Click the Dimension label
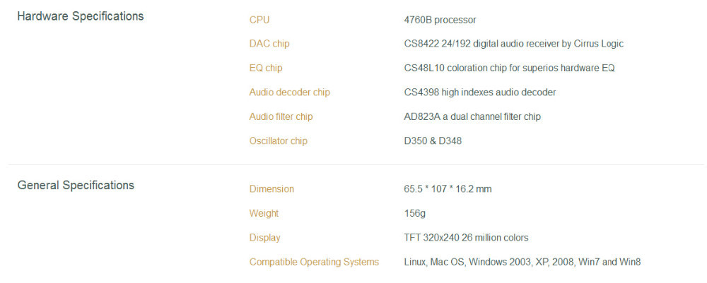 pos(271,189)
